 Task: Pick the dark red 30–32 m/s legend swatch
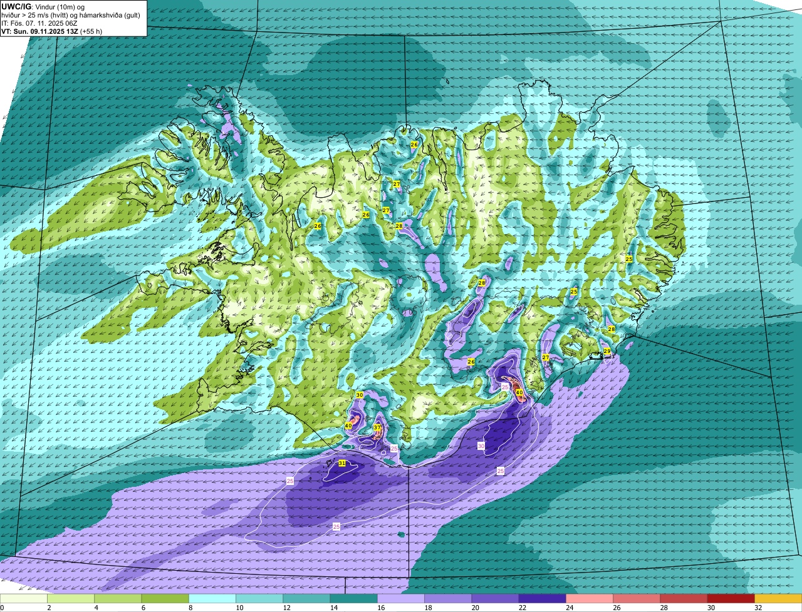tap(731, 599)
